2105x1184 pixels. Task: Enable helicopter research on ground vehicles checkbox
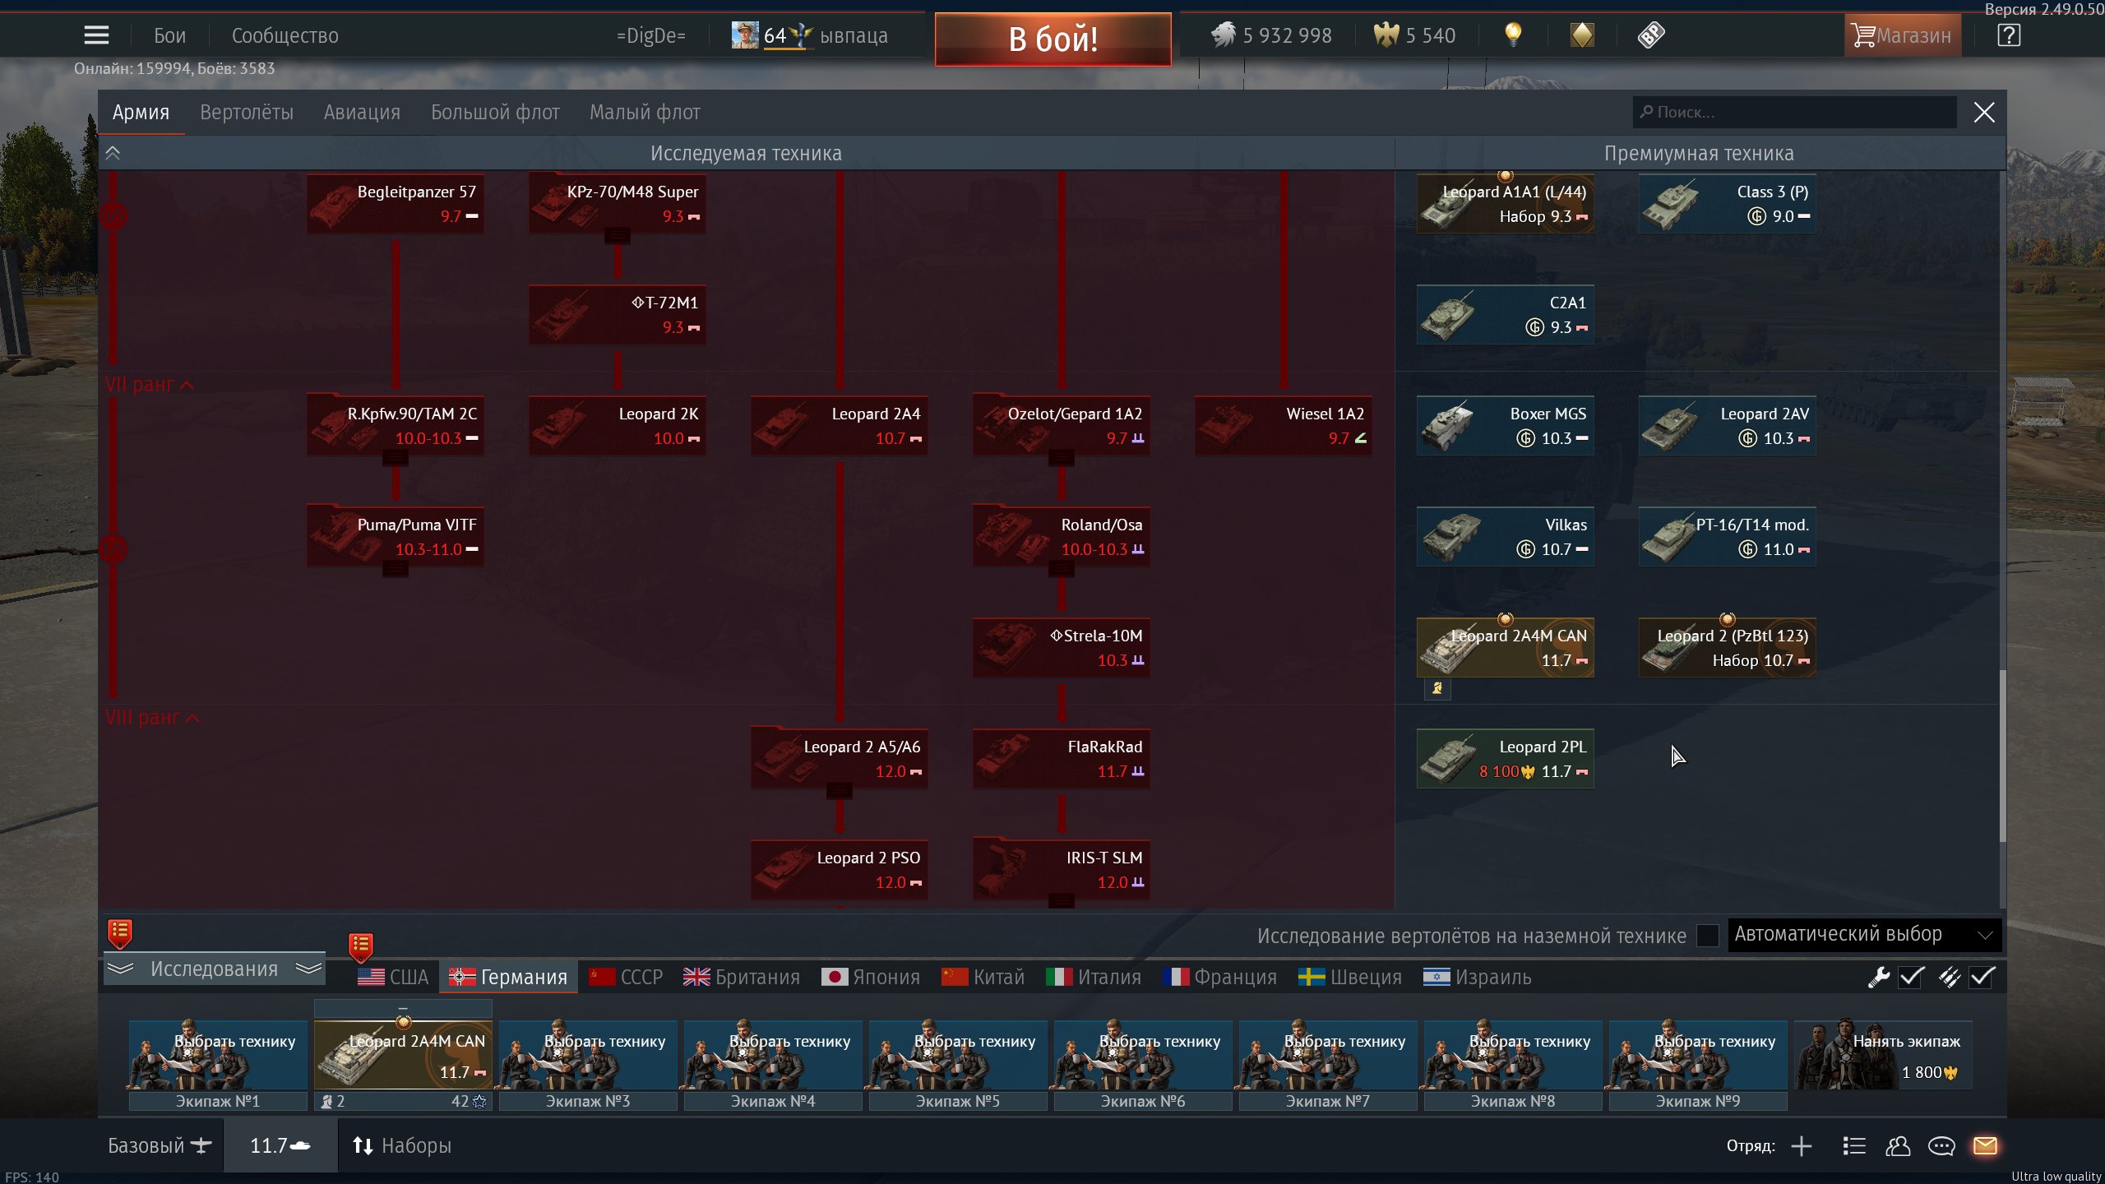[x=1708, y=935]
